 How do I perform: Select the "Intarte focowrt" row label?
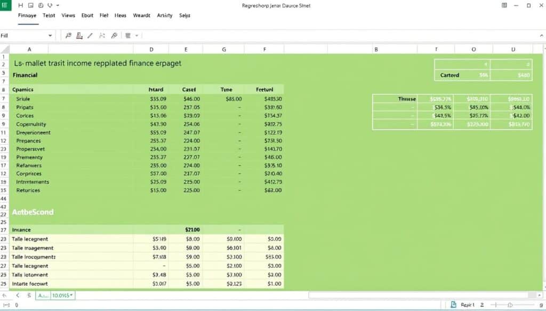[30, 284]
